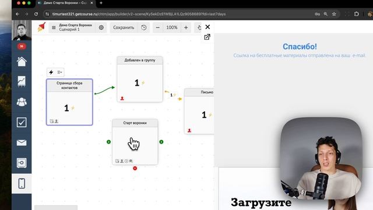Open preview in new window icon

tap(207, 37)
